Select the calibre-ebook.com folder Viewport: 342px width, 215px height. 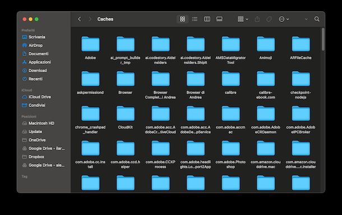click(266, 79)
